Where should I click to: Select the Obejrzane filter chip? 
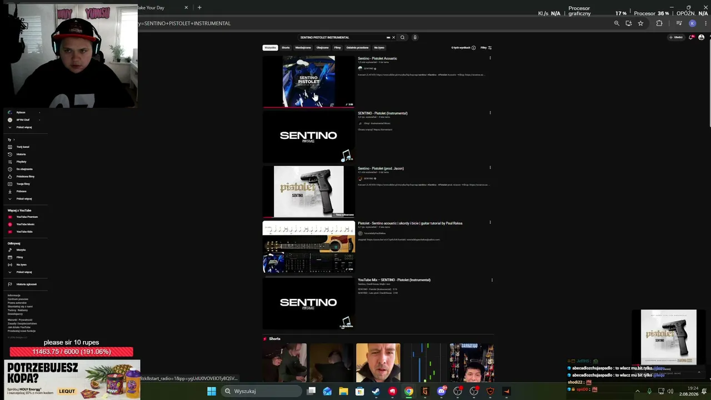pos(323,48)
